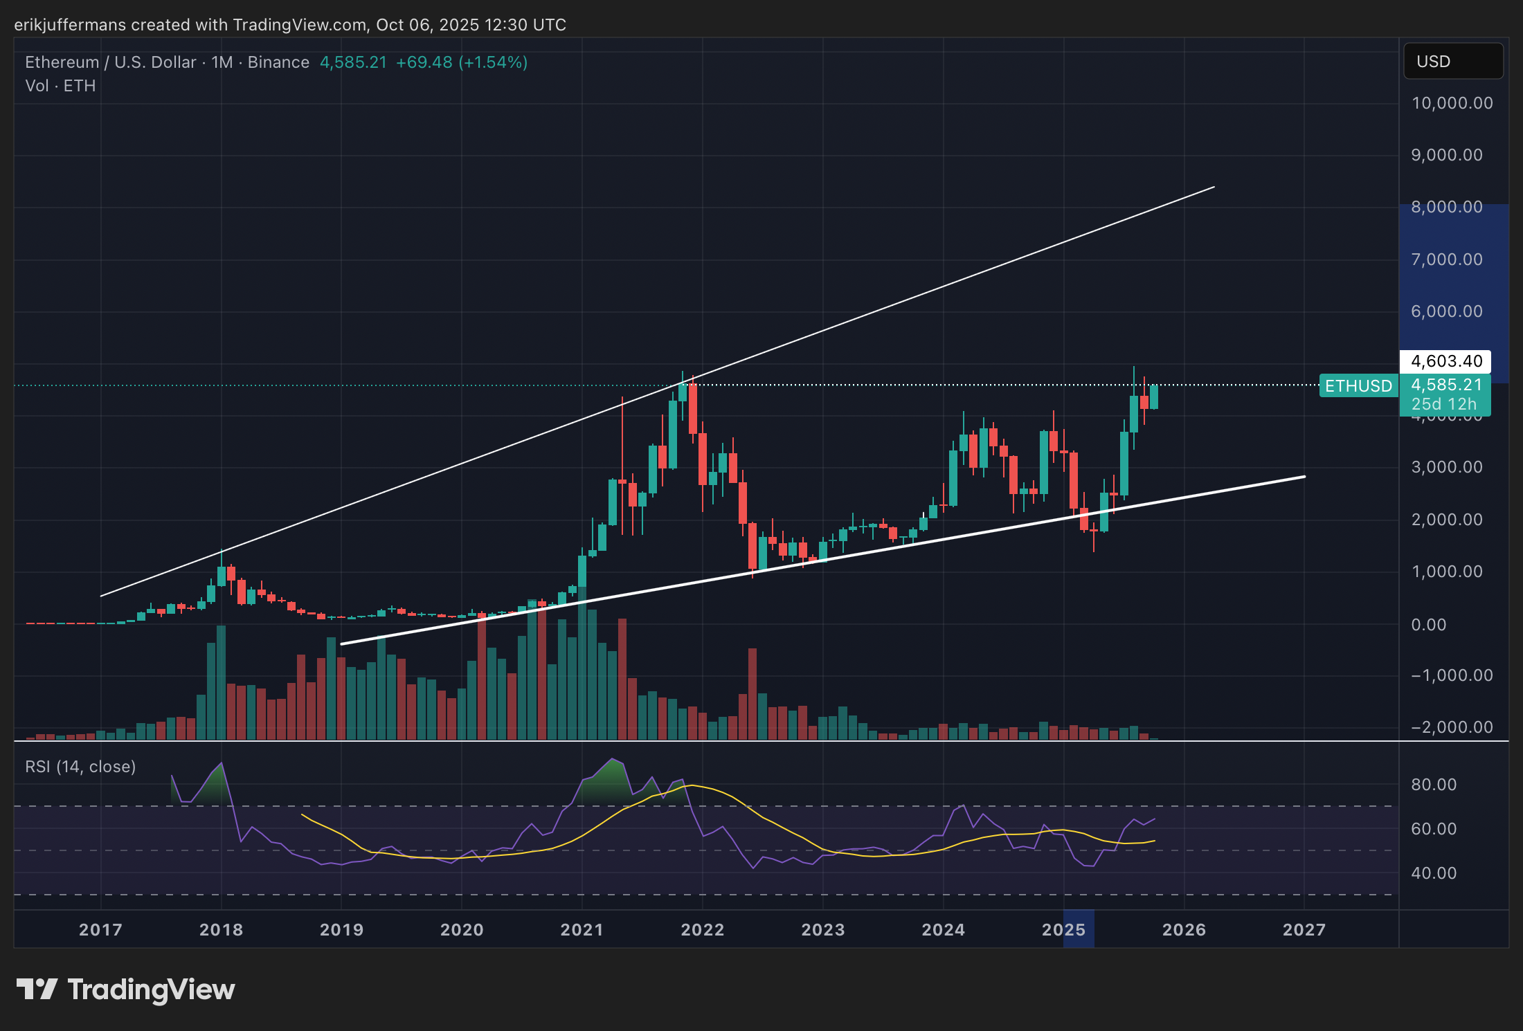Click the RSI (14, close) indicator label
1523x1031 pixels.
tap(80, 767)
